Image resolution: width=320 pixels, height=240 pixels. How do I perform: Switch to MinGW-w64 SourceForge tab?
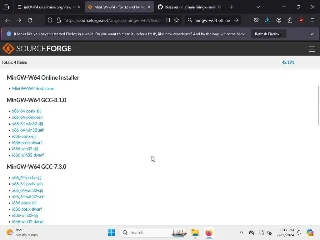[119, 7]
